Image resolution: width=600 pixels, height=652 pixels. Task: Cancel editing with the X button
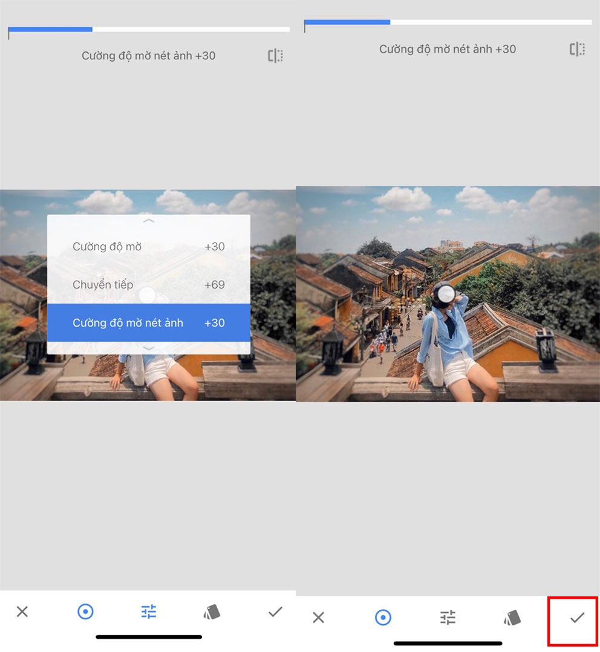(22, 612)
